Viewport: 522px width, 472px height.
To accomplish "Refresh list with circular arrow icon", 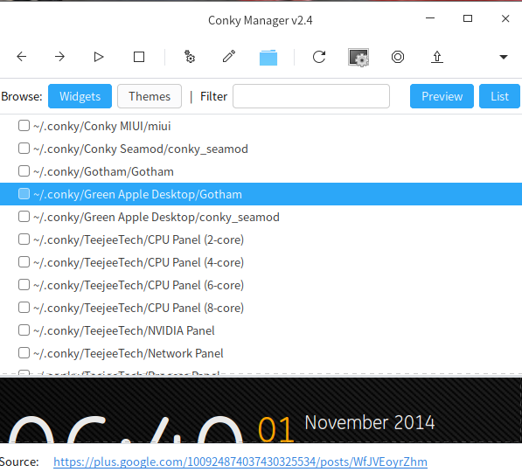I will pyautogui.click(x=319, y=57).
